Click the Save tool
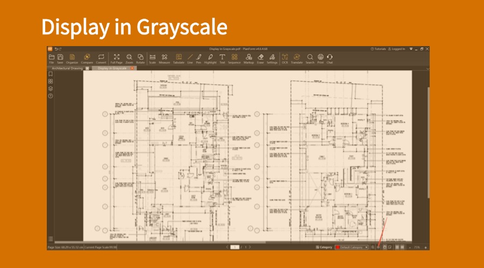The width and height of the screenshot is (484, 268). (x=60, y=58)
